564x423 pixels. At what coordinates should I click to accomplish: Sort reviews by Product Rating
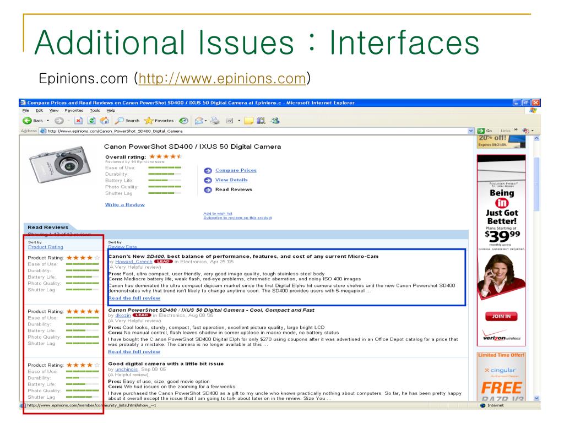[46, 247]
